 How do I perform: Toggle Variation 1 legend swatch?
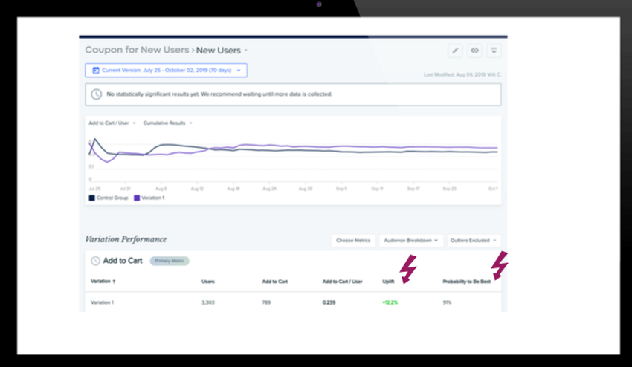click(136, 198)
